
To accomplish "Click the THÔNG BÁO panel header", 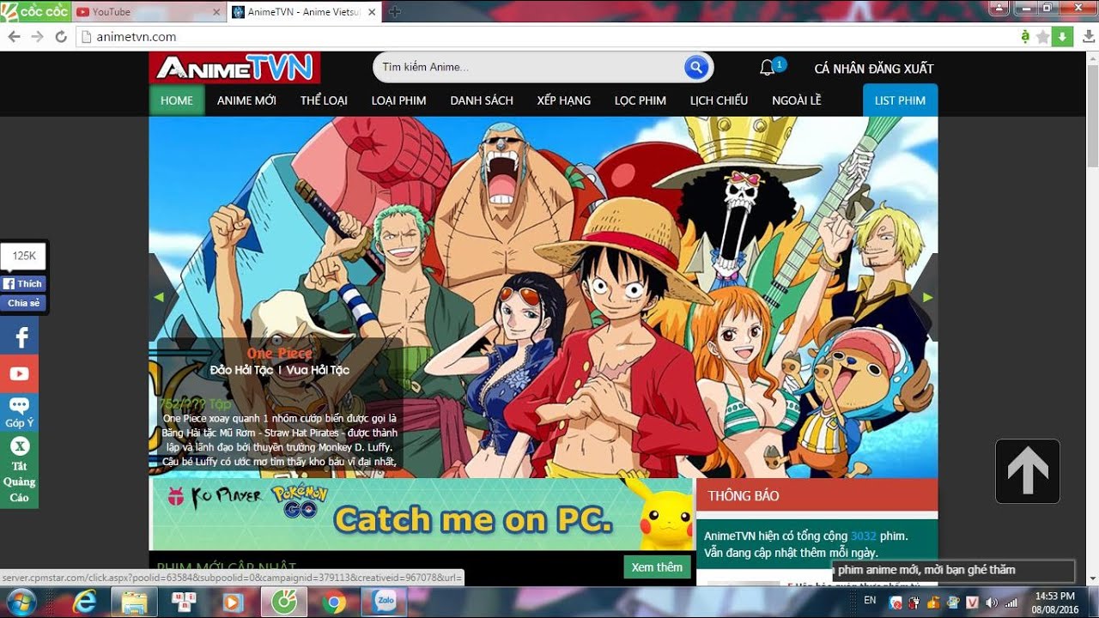I will point(817,495).
